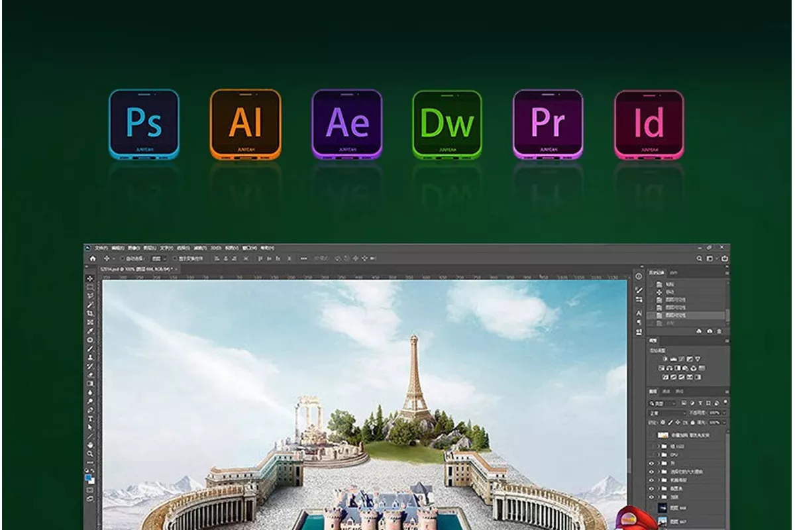Switch to the 通道 Channels tab
The height and width of the screenshot is (530, 795).
[x=665, y=392]
